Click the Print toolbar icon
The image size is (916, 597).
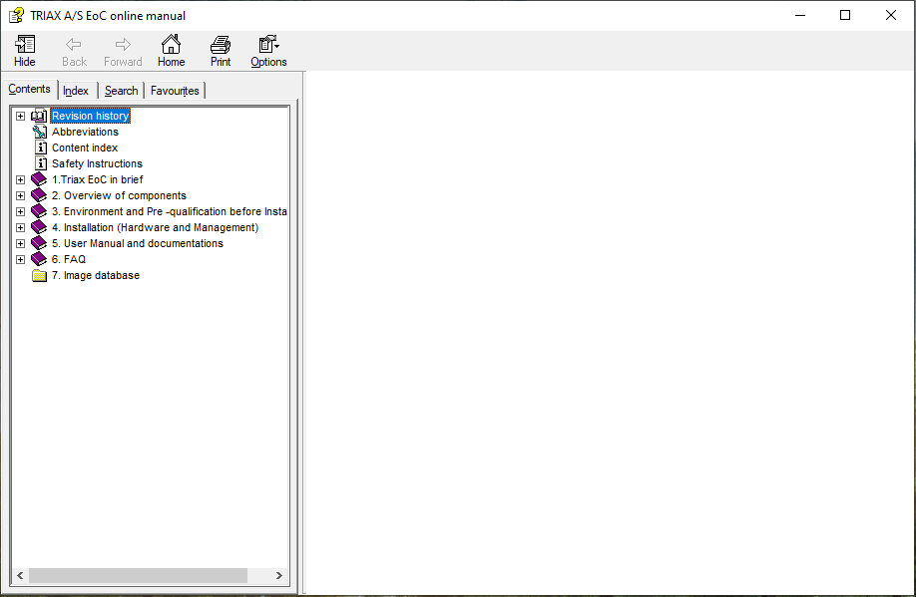(x=221, y=51)
